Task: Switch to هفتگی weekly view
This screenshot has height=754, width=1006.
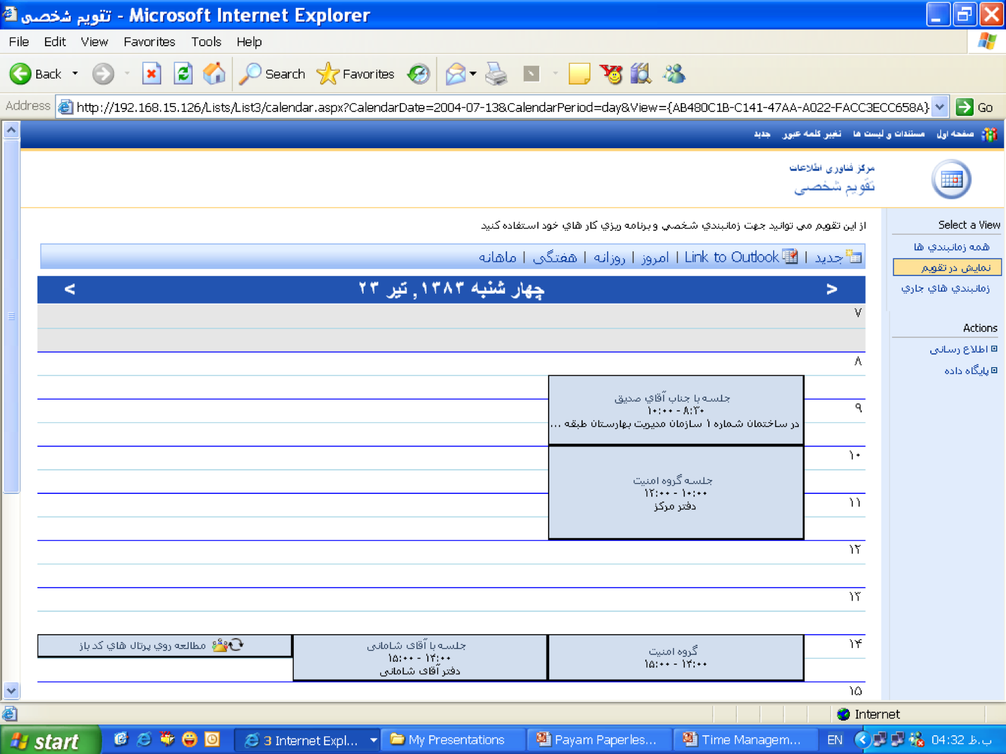Action: [x=555, y=257]
